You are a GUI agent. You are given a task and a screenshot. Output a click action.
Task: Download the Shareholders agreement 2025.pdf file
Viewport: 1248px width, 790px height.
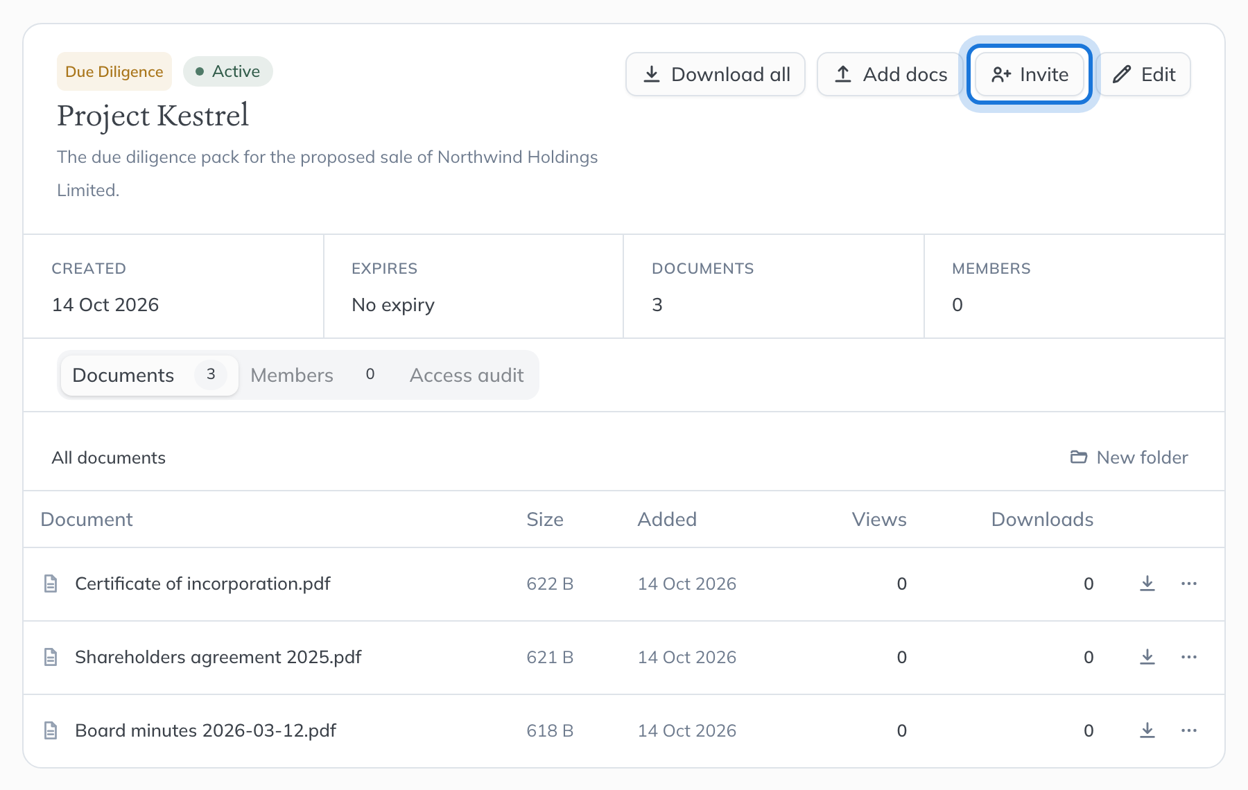pyautogui.click(x=1147, y=657)
